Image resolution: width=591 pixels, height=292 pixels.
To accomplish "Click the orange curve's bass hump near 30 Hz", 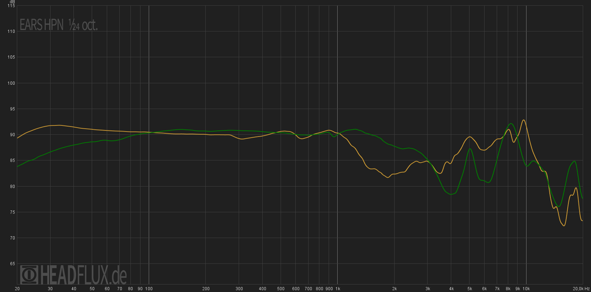I will 59,125.
